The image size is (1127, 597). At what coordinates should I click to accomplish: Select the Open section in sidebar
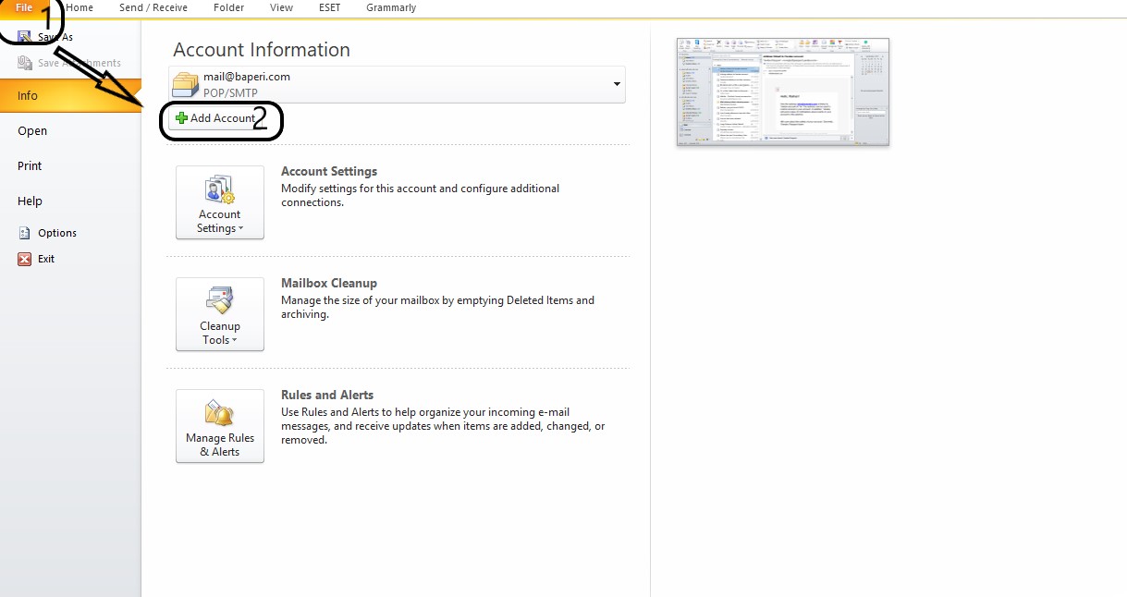pyautogui.click(x=31, y=130)
